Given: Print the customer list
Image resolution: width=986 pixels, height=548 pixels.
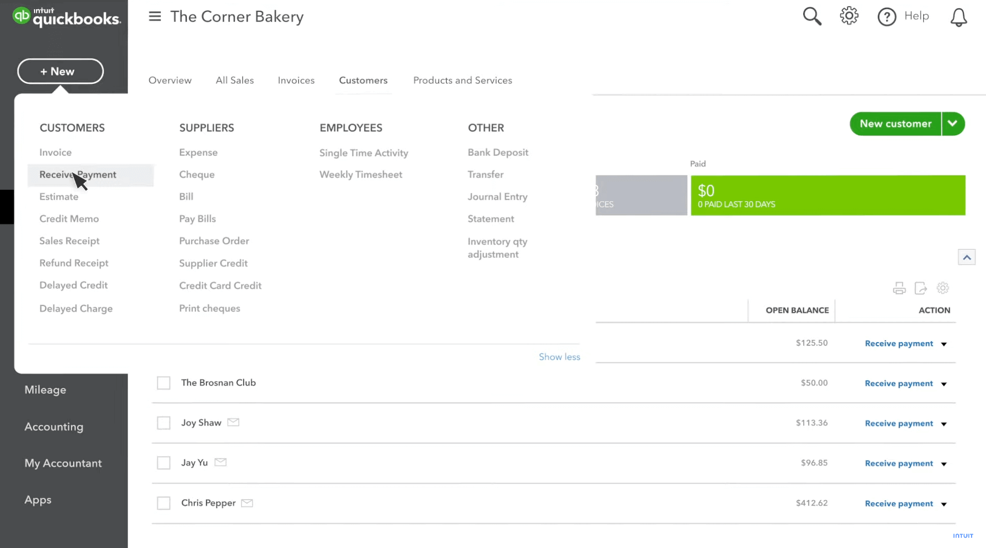Looking at the screenshot, I should click(899, 288).
